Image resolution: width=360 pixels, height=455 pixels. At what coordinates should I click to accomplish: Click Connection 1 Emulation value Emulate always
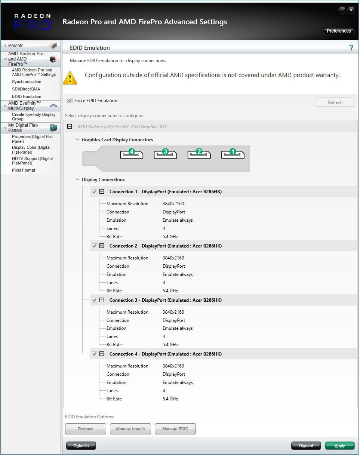click(178, 220)
